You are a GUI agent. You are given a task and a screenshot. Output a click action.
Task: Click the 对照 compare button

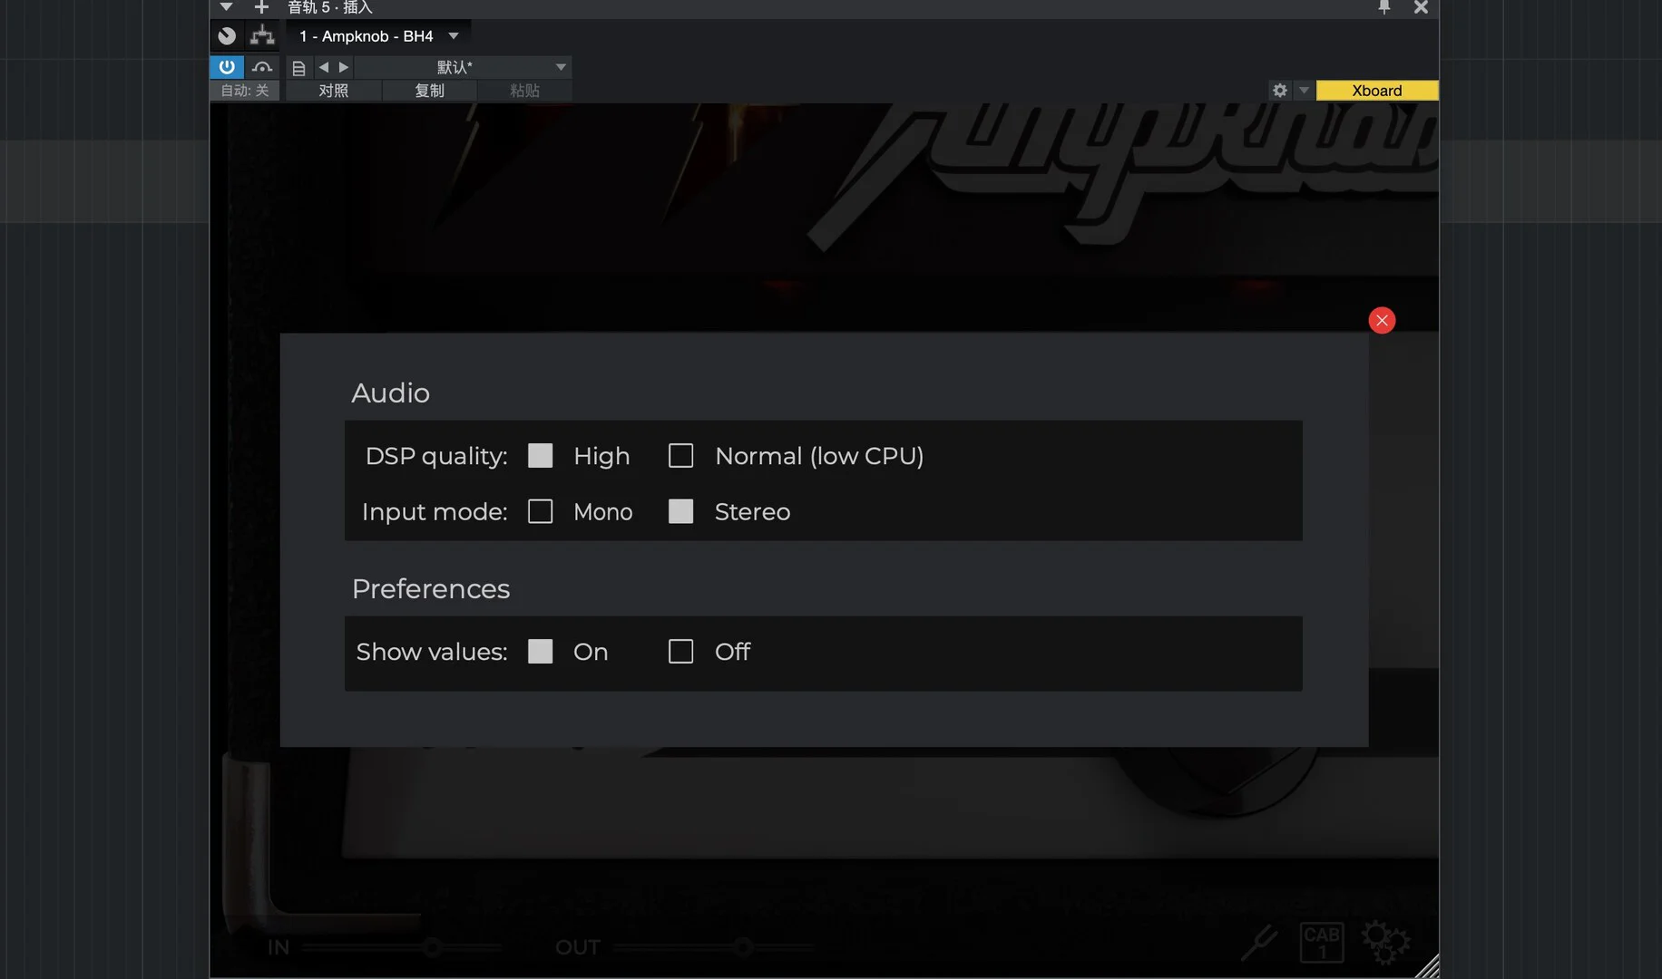[333, 91]
